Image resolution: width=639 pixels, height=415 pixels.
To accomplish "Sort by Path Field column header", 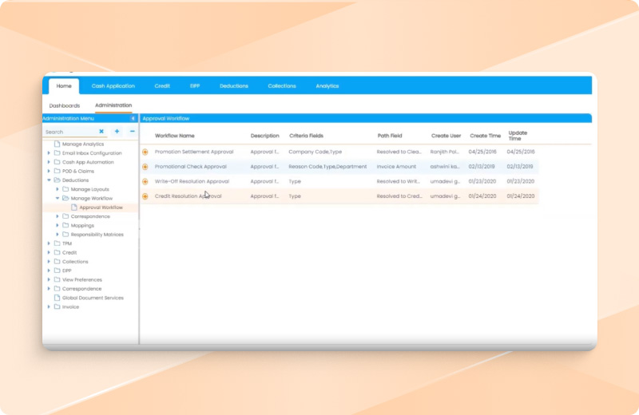I will coord(390,136).
